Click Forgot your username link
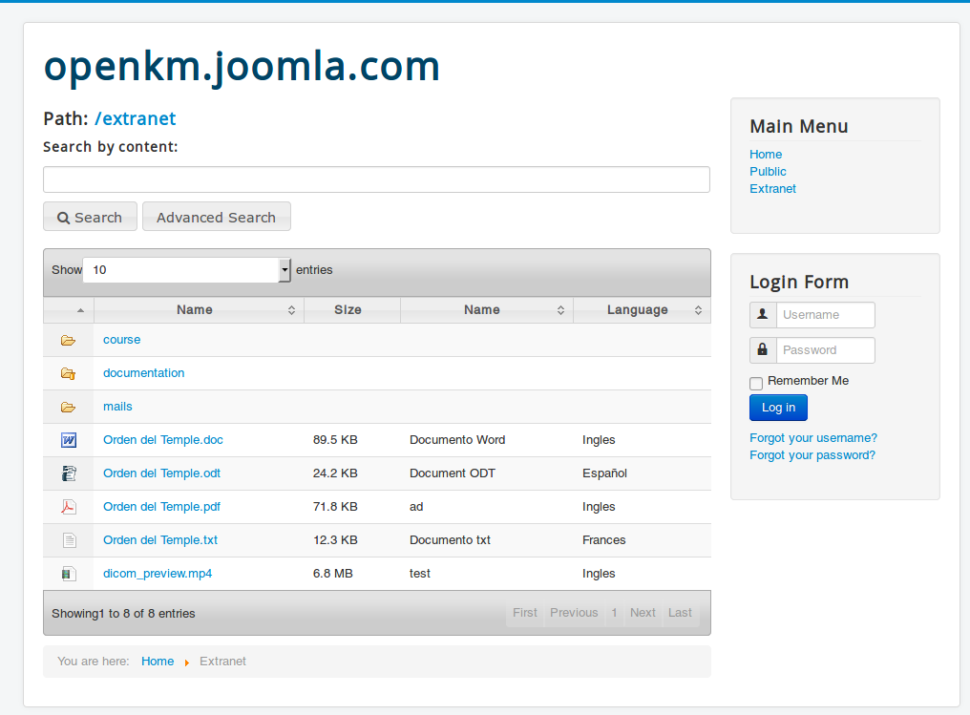This screenshot has width=970, height=715. (x=813, y=438)
